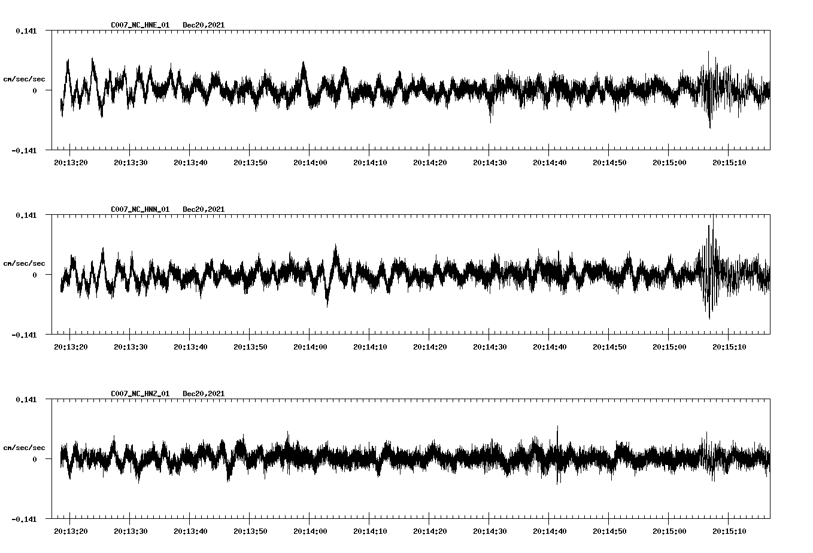Viewport: 813px width, 553px height.
Task: Click the cm/sec/sec unit label of the HNZ plot
Action: (24, 448)
